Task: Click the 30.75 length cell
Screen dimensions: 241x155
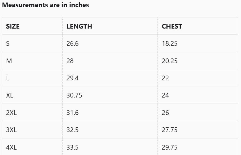Action: click(74, 95)
